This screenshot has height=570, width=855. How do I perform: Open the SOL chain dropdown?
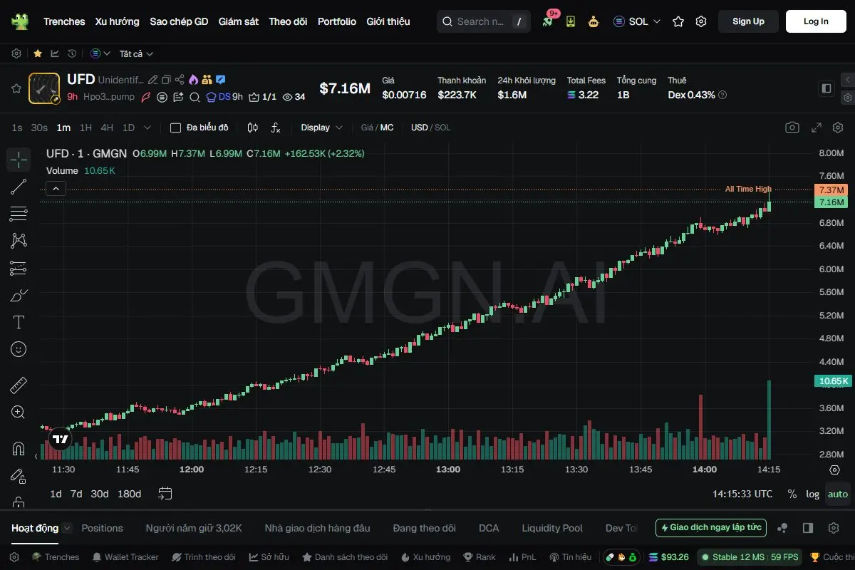click(x=637, y=21)
